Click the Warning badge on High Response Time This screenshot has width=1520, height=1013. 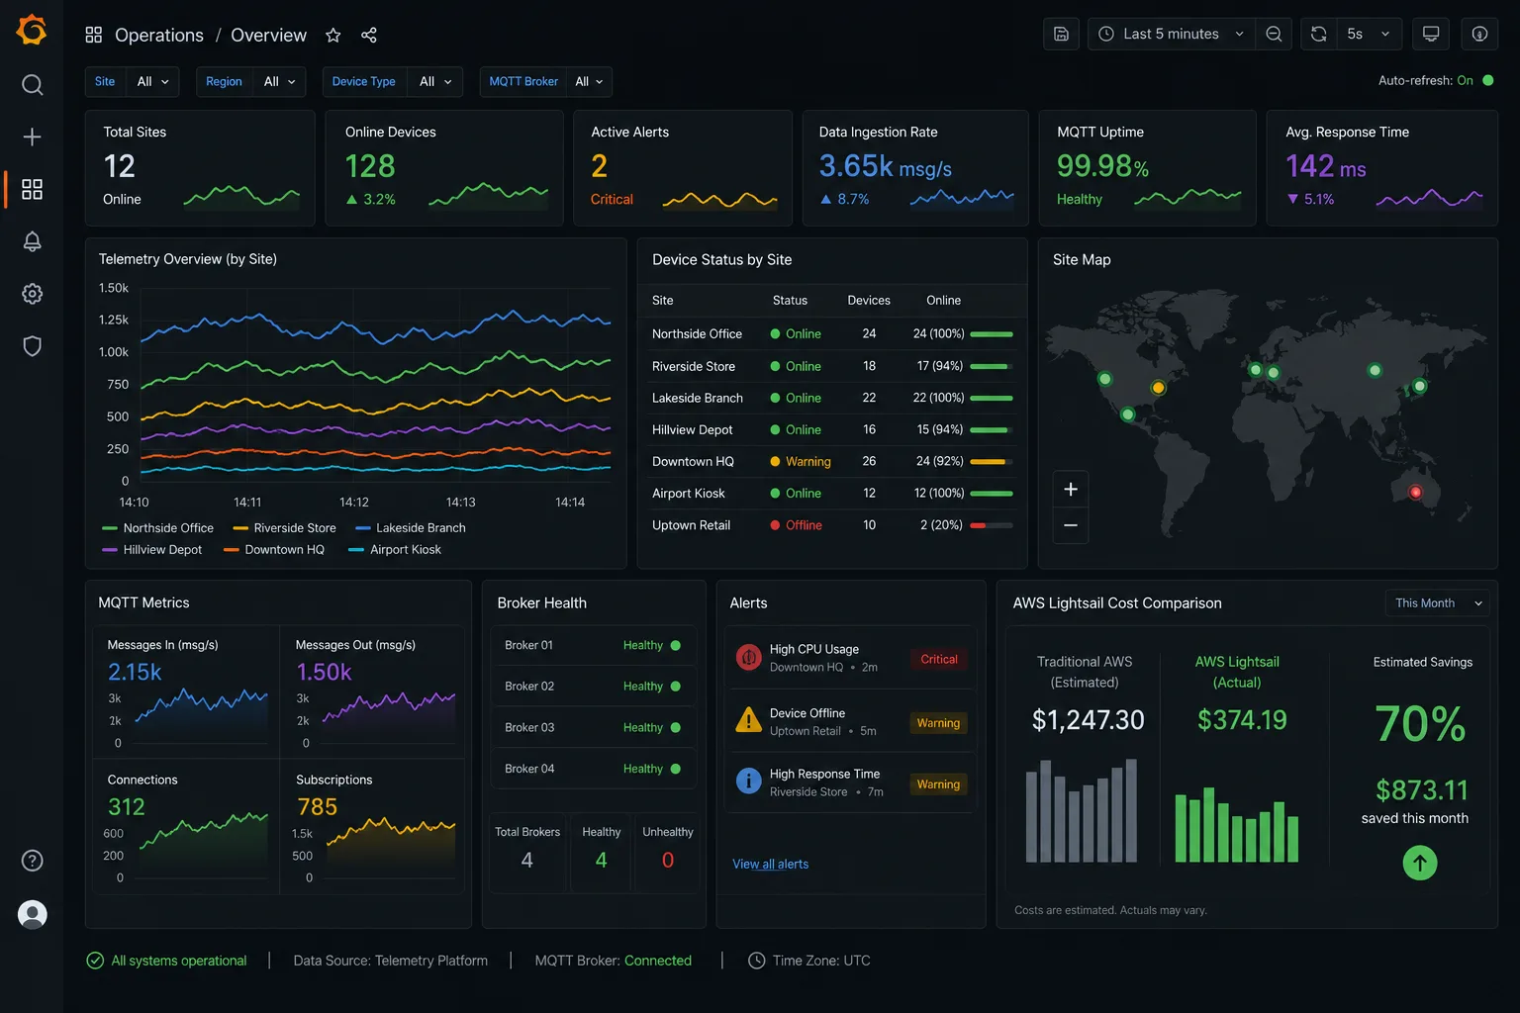click(x=938, y=784)
